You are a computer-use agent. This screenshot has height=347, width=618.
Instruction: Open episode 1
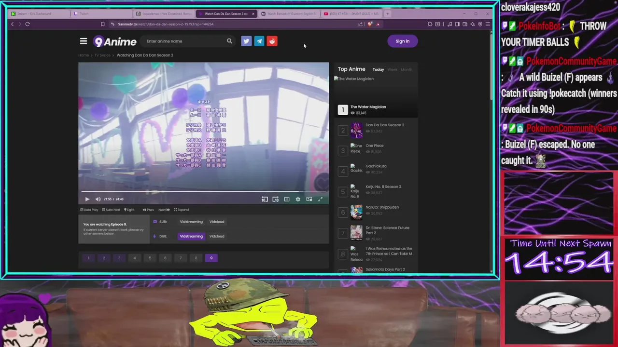point(88,258)
